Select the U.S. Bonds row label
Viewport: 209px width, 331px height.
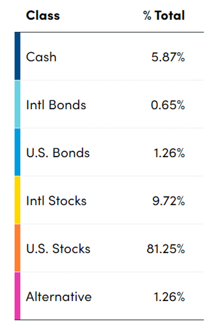pos(58,153)
